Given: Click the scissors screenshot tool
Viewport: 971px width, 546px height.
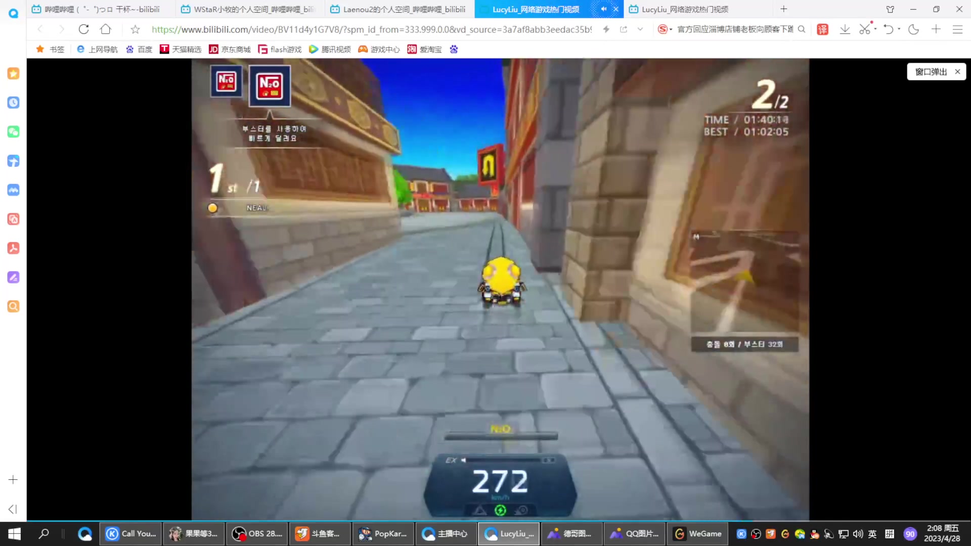Looking at the screenshot, I should point(865,29).
